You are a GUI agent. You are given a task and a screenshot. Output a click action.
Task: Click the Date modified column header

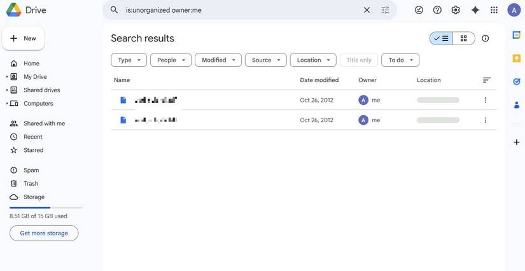[319, 80]
